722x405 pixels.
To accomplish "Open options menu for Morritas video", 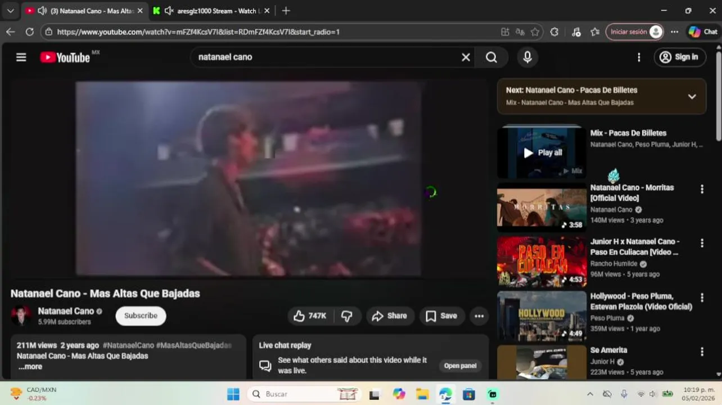I will point(702,189).
